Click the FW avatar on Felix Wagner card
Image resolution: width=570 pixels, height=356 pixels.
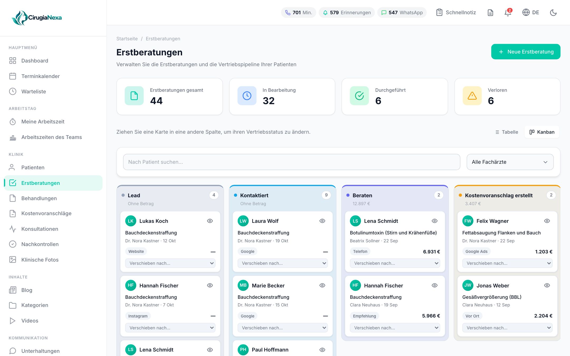click(x=468, y=221)
